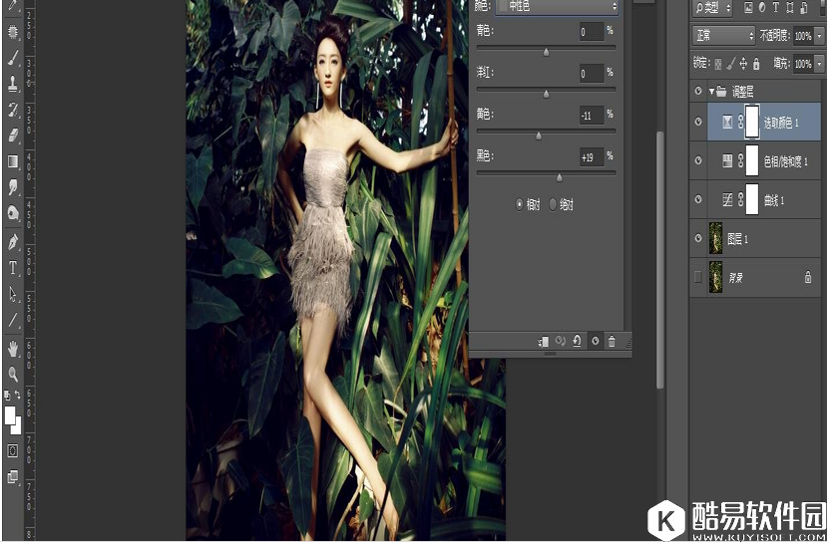This screenshot has width=827, height=542.
Task: Click the 青色 percentage input field
Action: pos(592,32)
